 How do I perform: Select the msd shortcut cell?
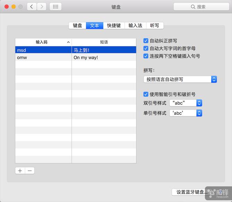[x=43, y=50]
